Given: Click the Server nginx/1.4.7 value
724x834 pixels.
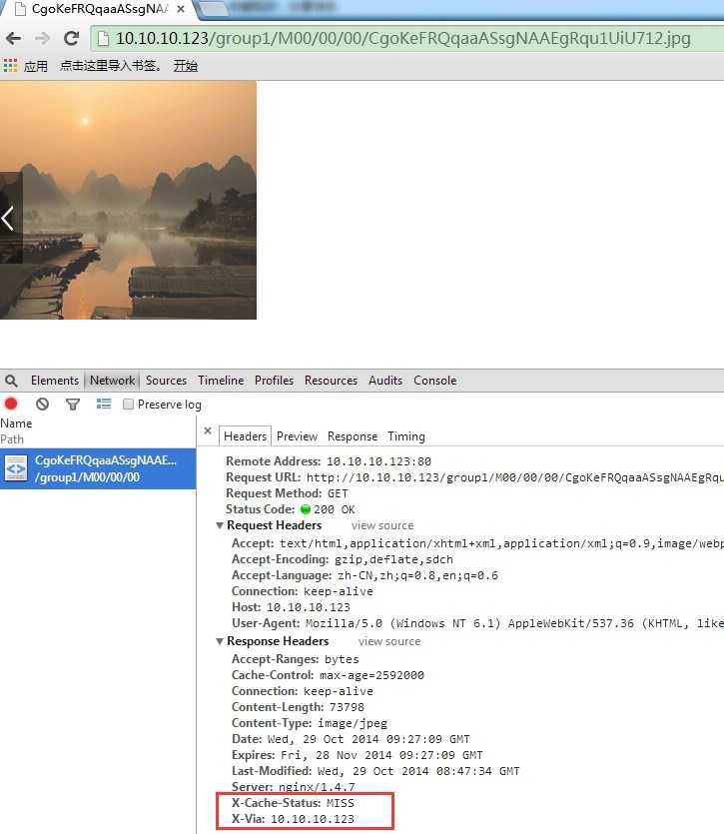Looking at the screenshot, I should tap(317, 787).
